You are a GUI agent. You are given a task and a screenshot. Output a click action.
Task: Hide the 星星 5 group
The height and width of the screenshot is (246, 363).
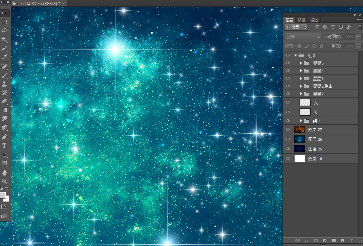(x=288, y=63)
